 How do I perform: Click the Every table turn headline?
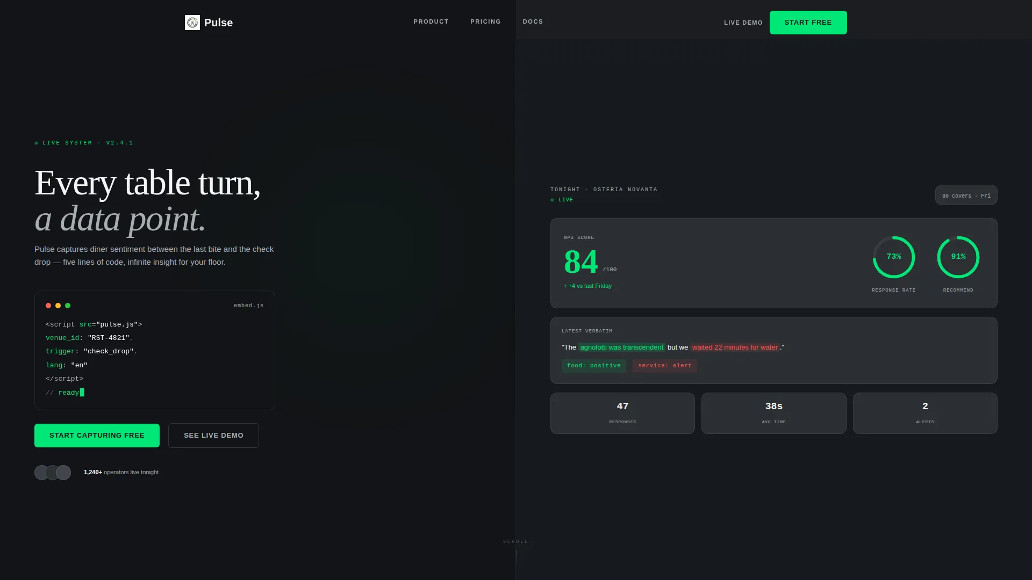pyautogui.click(x=147, y=200)
